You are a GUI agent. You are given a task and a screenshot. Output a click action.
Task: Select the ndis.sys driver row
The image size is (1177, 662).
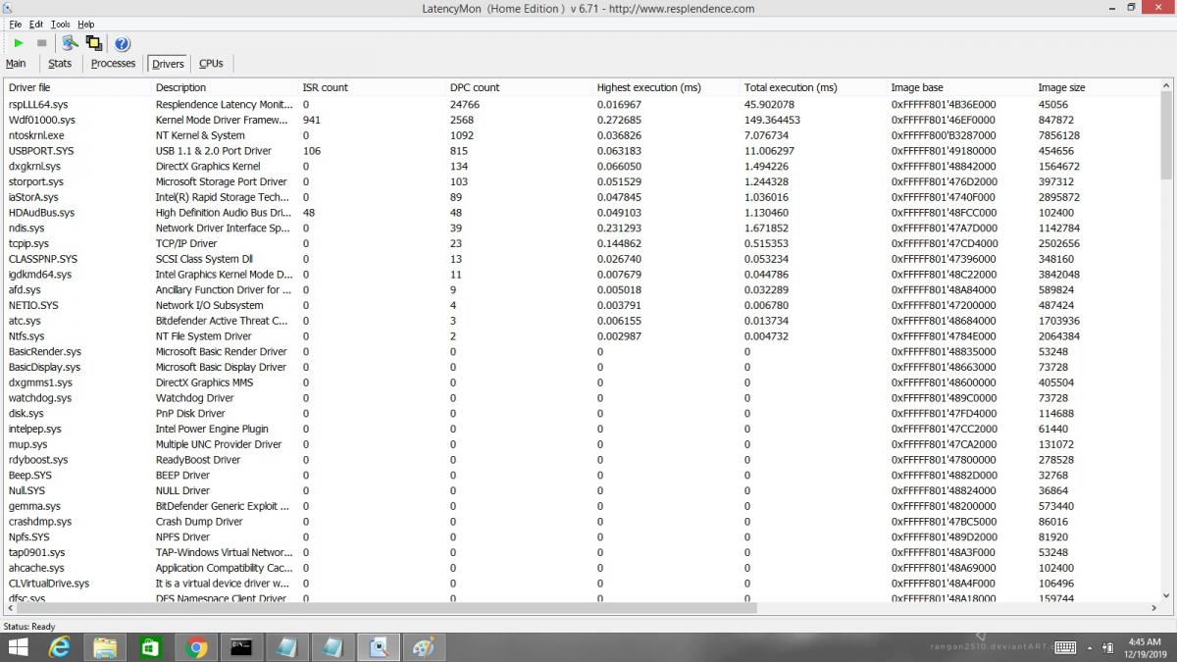(582, 228)
